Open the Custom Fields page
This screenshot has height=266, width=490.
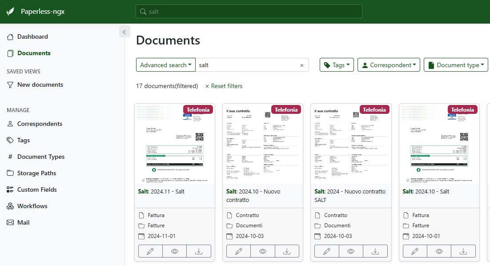32,190
